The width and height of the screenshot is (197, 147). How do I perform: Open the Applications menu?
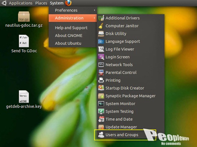tap(21, 3)
